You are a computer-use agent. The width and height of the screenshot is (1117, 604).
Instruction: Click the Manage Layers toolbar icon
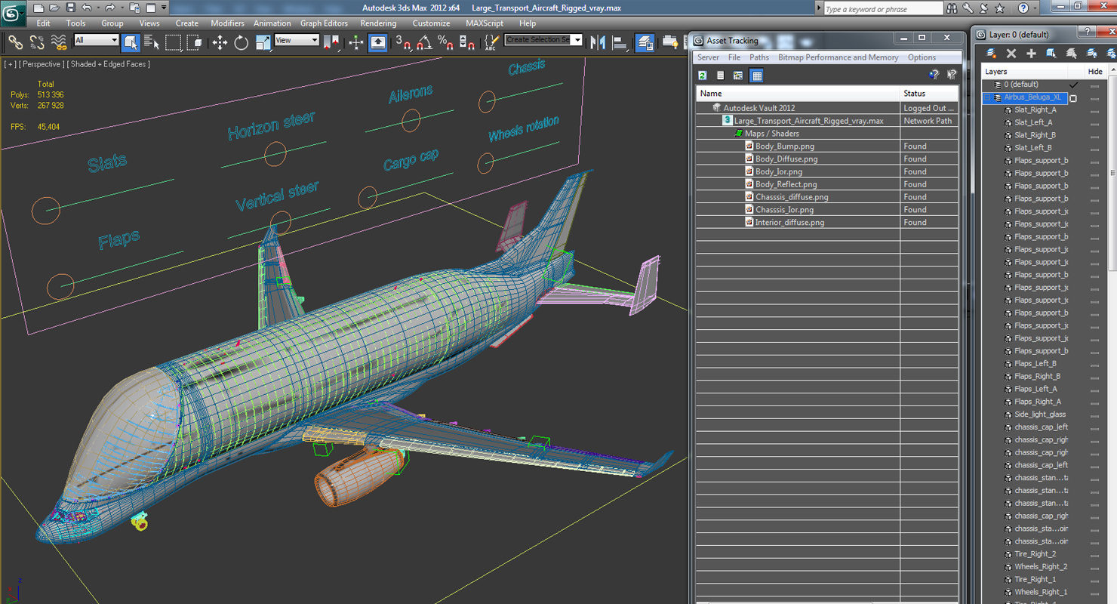645,42
